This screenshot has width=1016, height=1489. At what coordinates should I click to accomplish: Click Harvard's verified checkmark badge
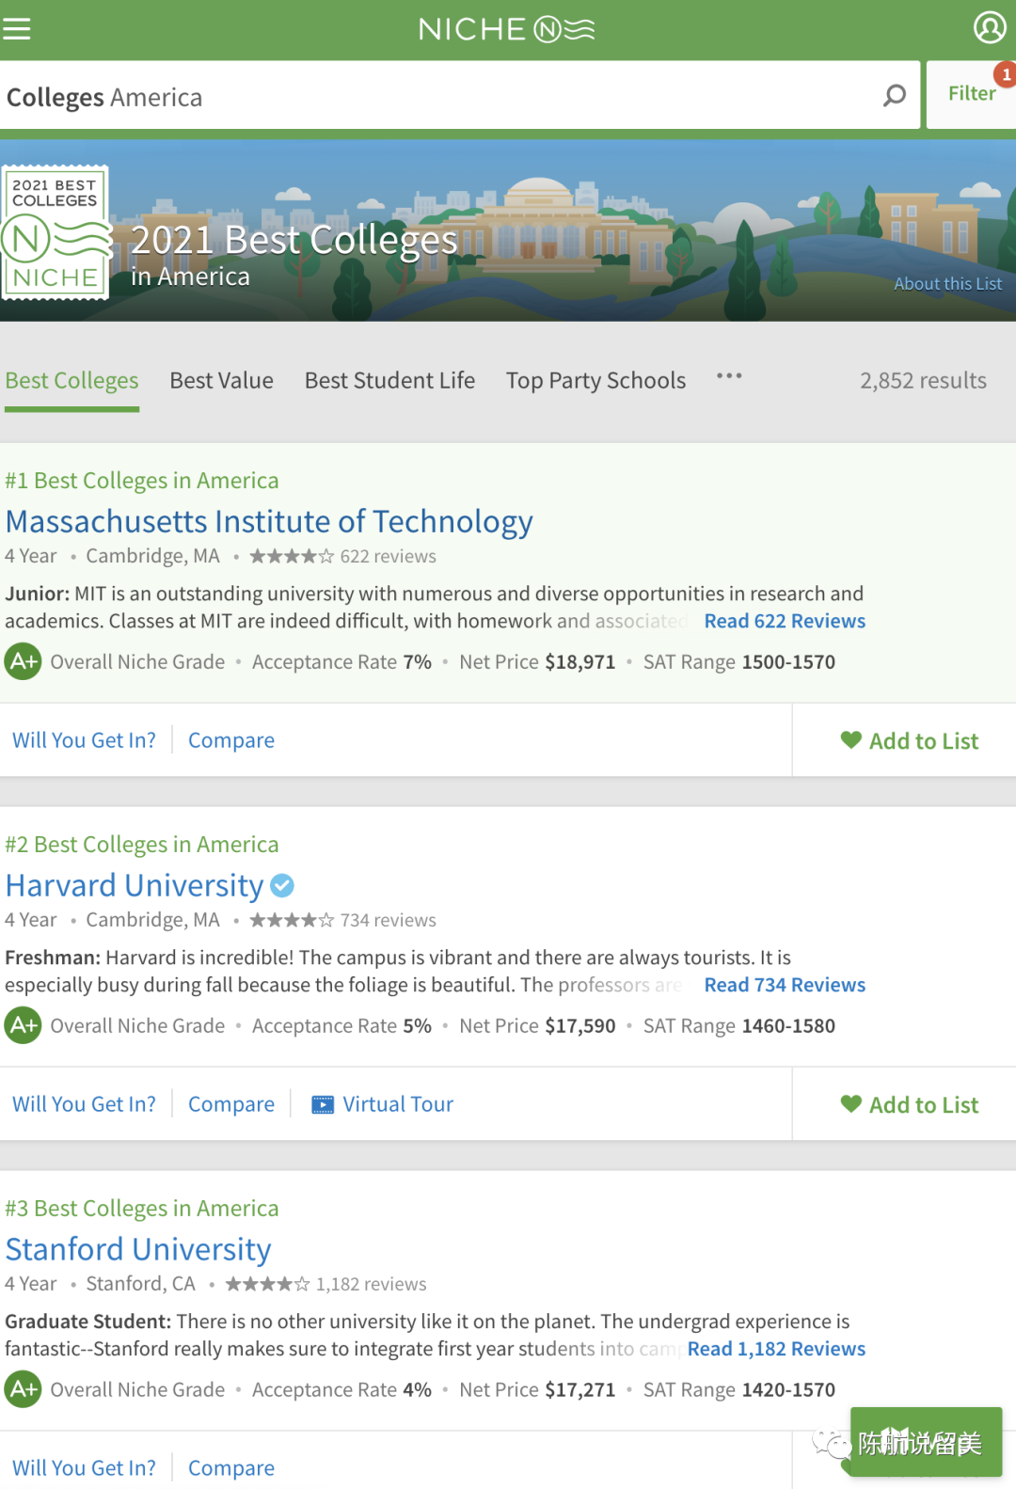(282, 885)
